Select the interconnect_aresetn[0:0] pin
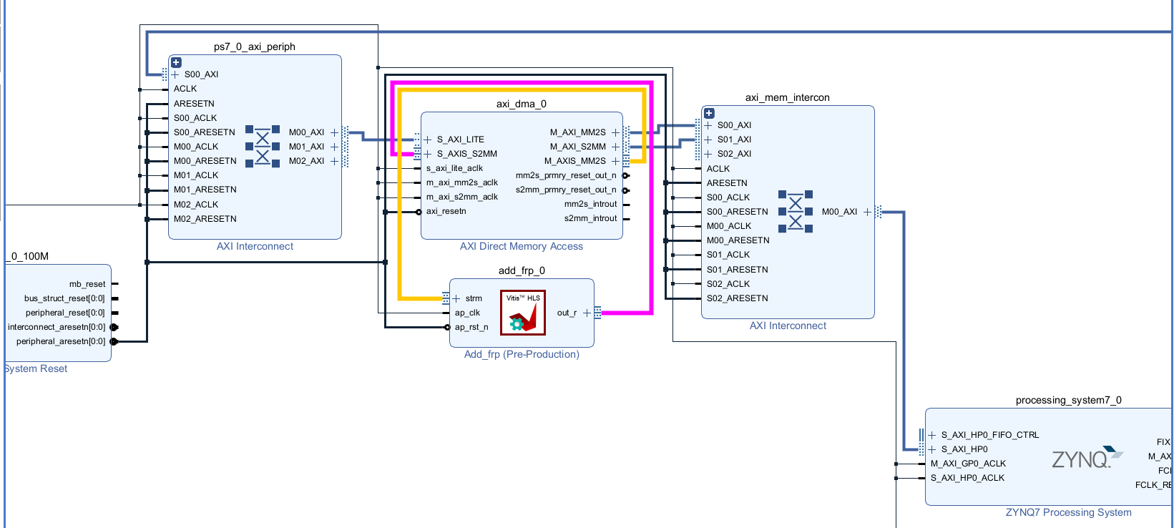The height and width of the screenshot is (528, 1174). 57,327
